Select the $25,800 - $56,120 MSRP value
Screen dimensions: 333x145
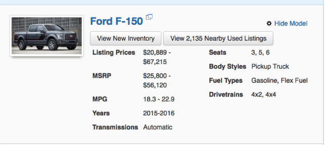(157, 81)
